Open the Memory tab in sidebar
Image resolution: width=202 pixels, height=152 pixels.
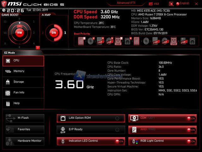(23, 71)
